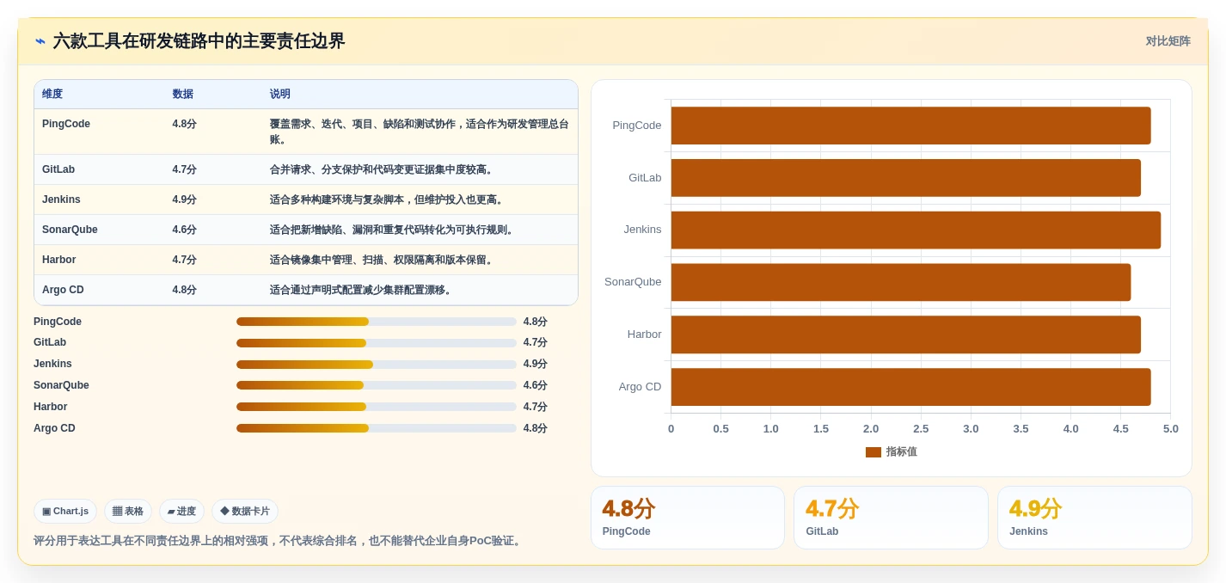Viewport: 1226px width, 583px height.
Task: Click description 合并请求、分支保护和代码变更证据集中度较高
Action: (x=383, y=169)
